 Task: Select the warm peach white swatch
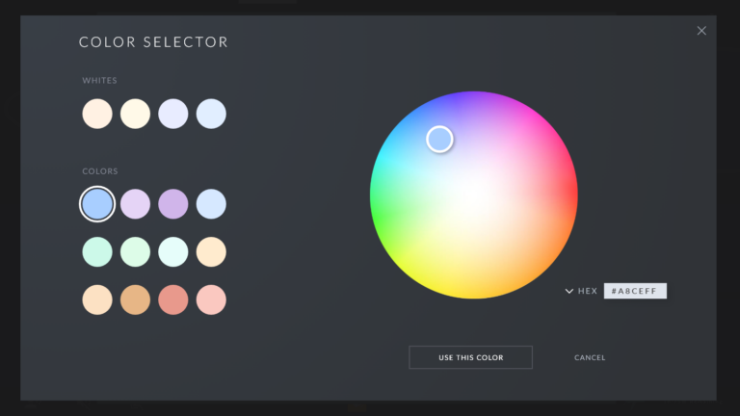click(97, 114)
